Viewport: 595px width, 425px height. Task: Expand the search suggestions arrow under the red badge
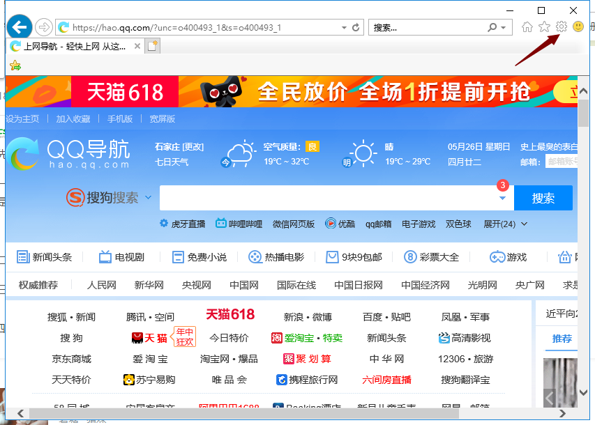[502, 198]
